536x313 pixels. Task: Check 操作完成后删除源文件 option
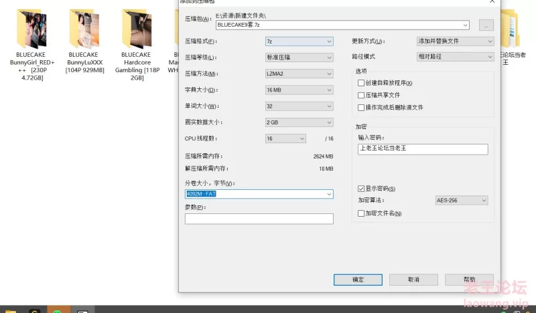pos(361,108)
